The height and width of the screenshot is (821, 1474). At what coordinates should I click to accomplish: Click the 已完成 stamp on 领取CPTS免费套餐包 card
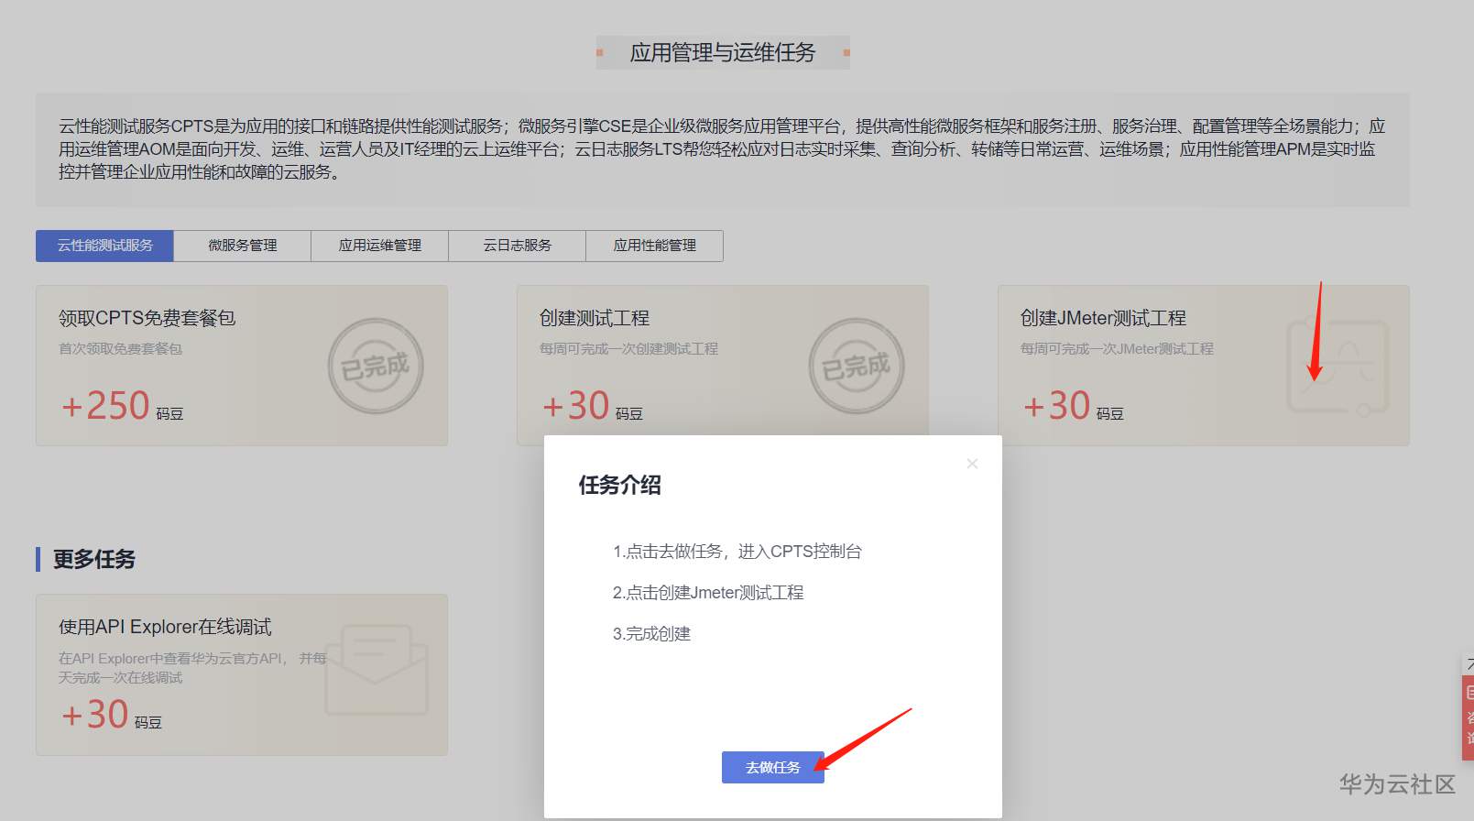(376, 366)
